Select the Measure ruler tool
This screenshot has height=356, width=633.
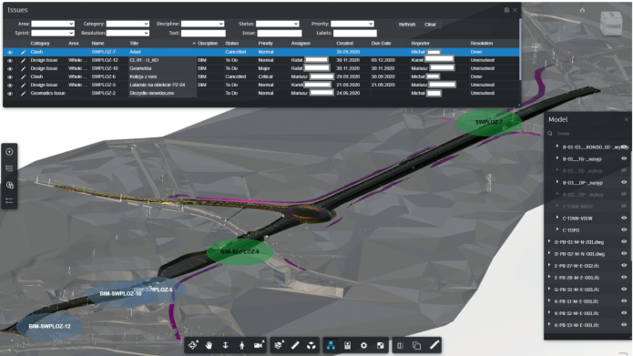[295, 345]
